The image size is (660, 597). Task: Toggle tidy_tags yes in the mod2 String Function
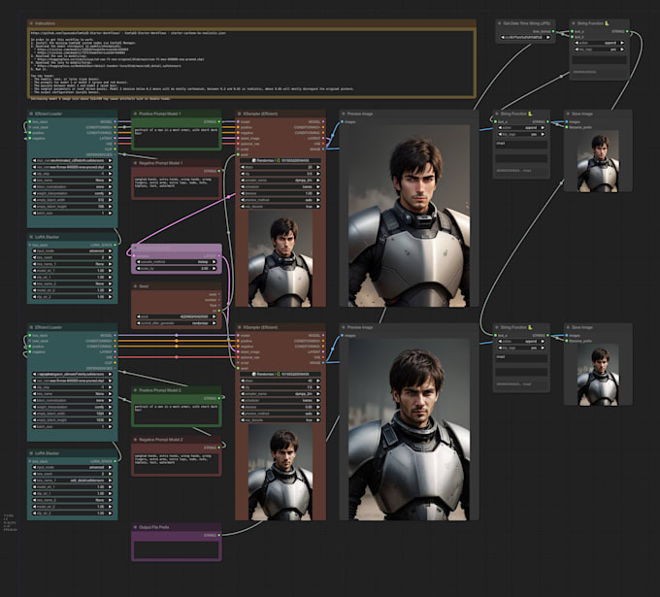pyautogui.click(x=521, y=348)
